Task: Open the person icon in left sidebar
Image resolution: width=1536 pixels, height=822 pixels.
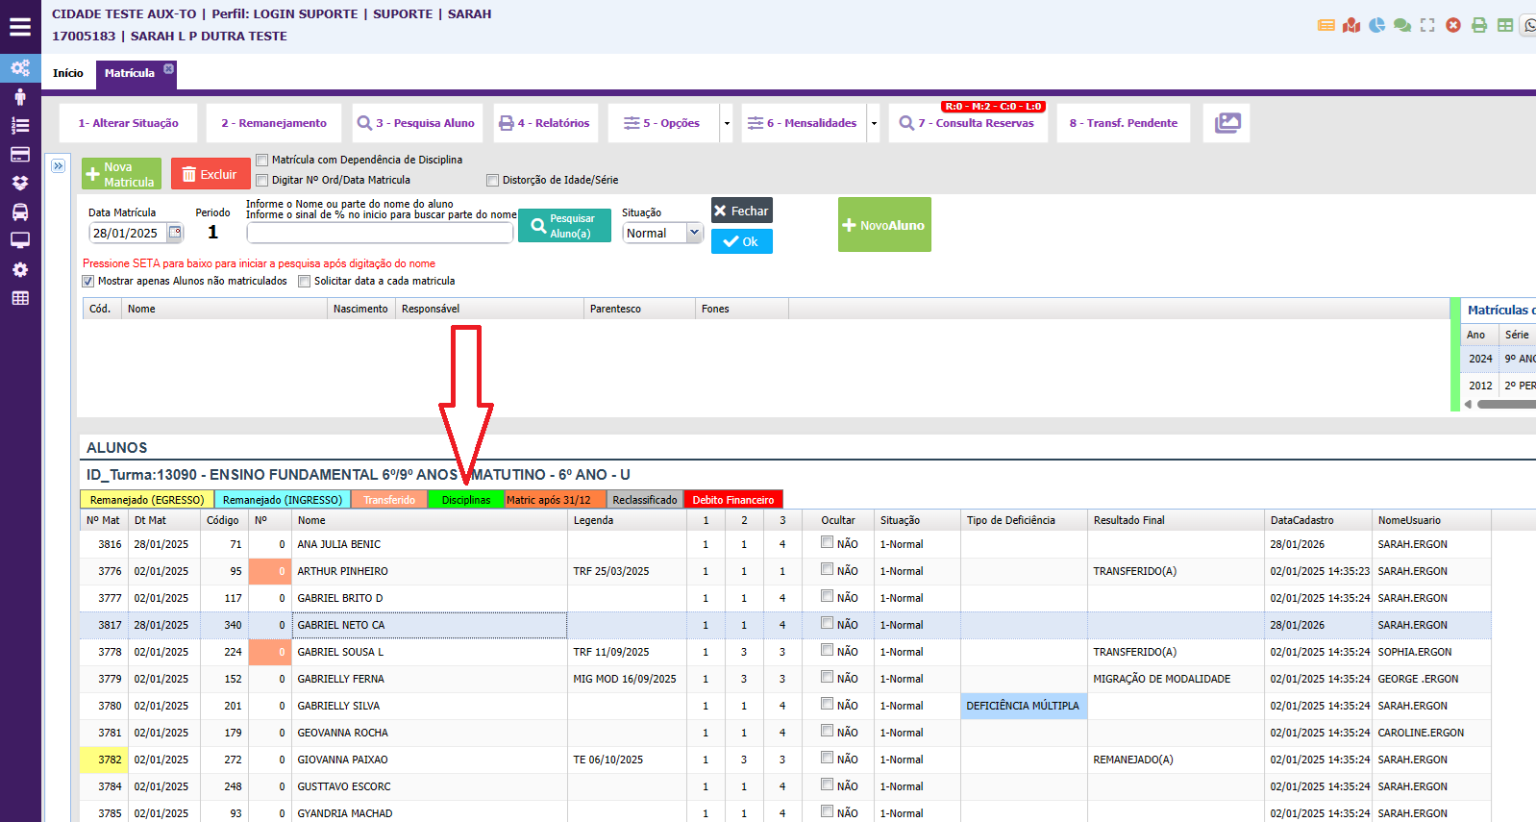Action: [x=20, y=97]
